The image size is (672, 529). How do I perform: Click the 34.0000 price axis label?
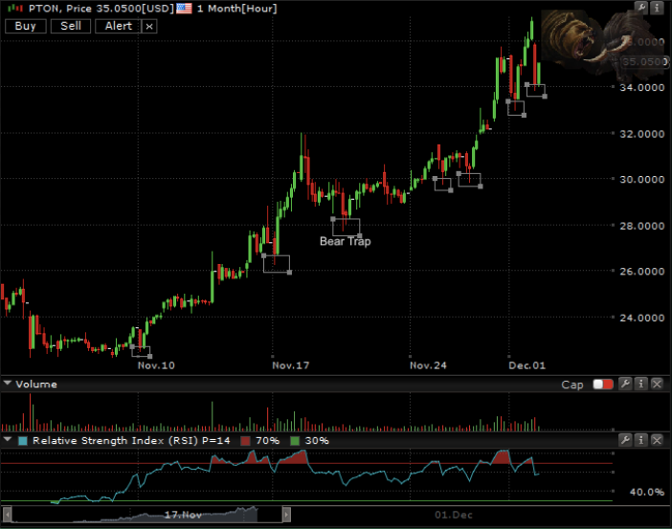pyautogui.click(x=642, y=87)
